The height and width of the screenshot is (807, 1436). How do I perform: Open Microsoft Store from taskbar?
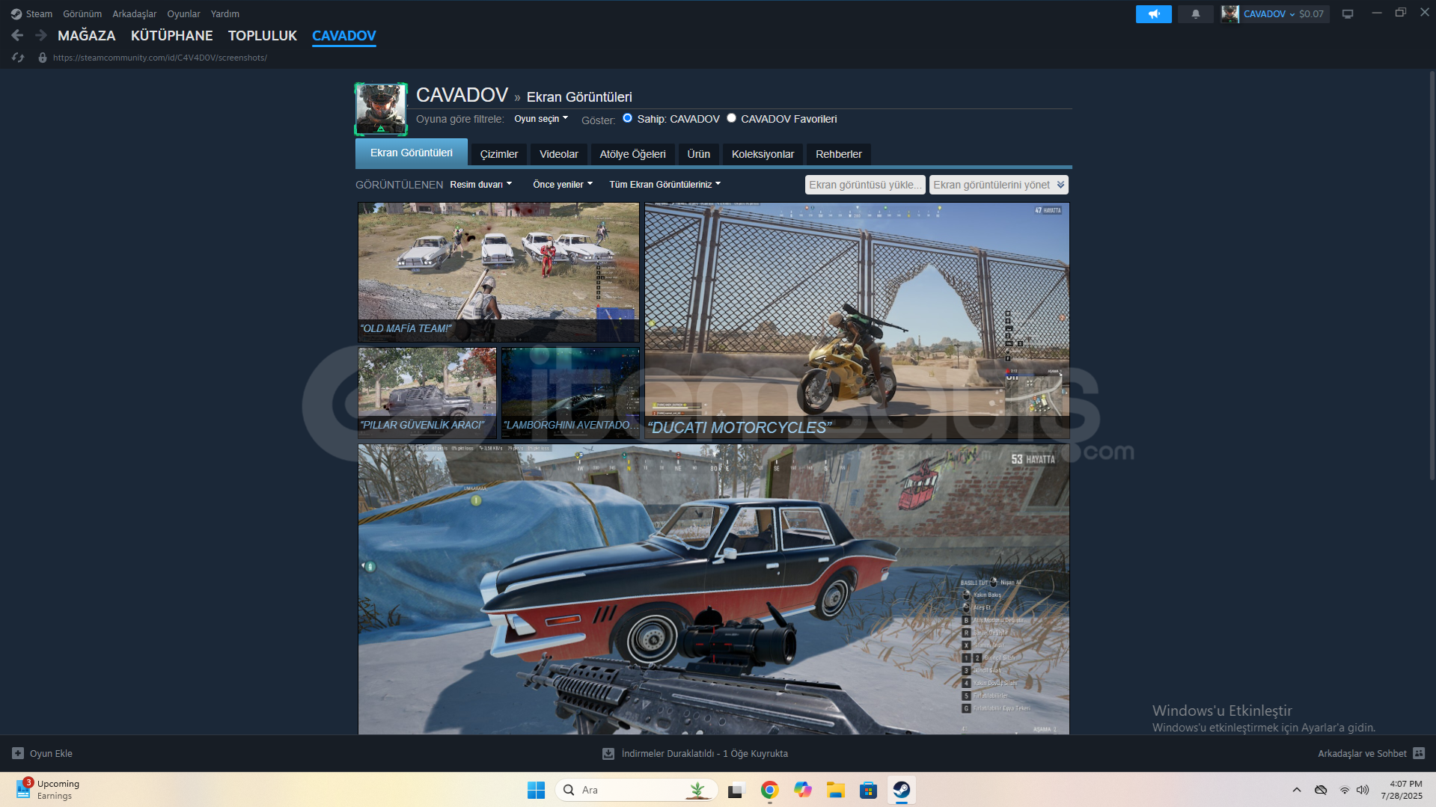click(x=868, y=790)
